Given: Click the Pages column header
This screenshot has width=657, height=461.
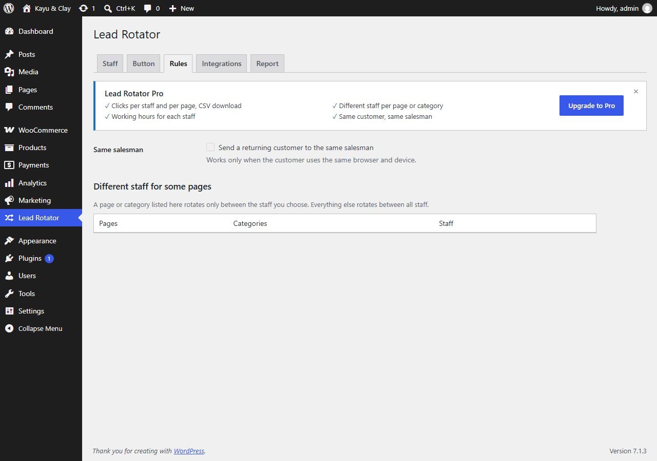Looking at the screenshot, I should click(x=108, y=223).
